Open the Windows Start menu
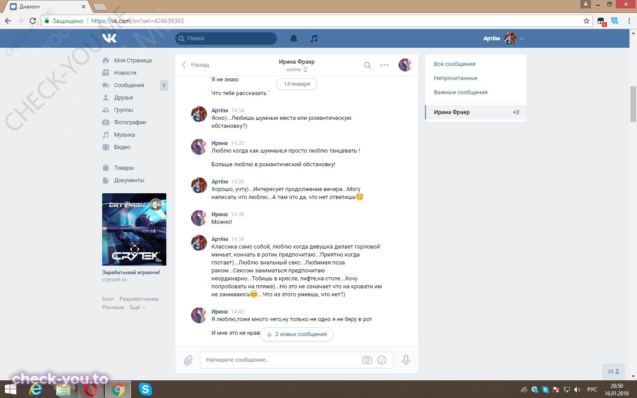The image size is (637, 398). 10,389
